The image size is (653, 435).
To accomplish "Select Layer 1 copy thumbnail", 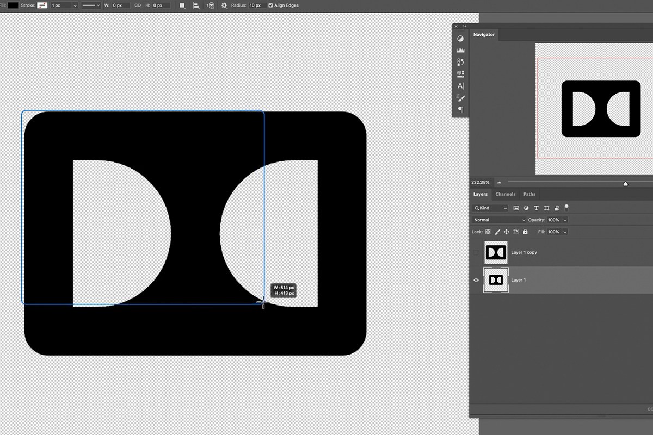I will click(496, 252).
